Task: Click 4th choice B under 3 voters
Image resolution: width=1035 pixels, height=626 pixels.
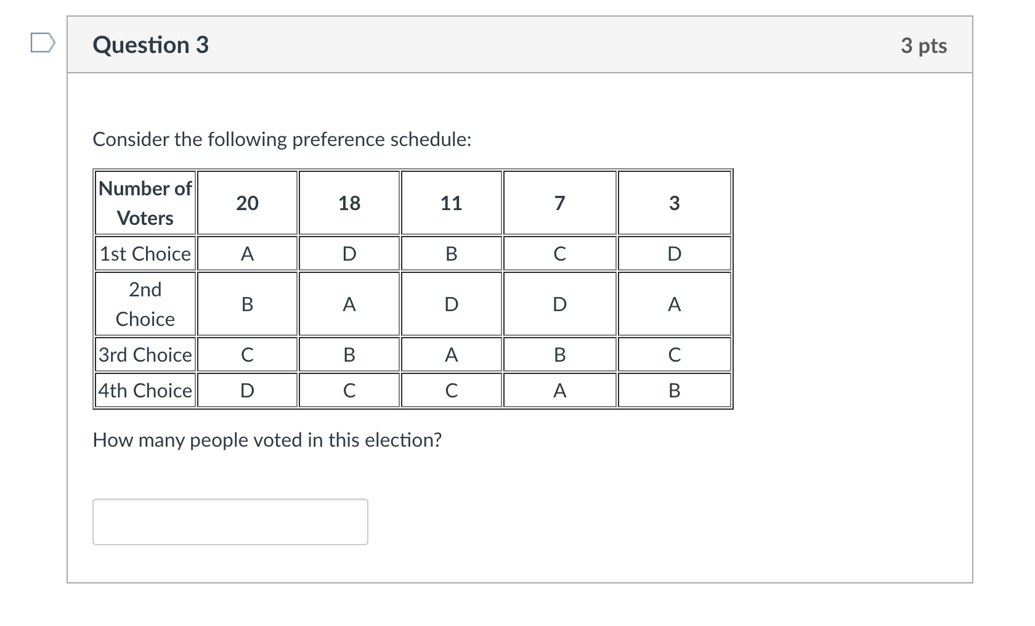Action: (x=675, y=390)
